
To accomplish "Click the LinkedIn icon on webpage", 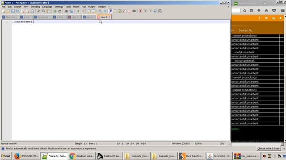I will [x=273, y=18].
